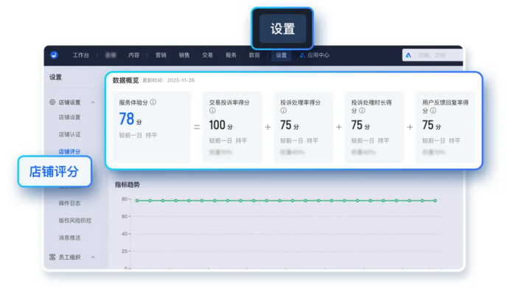The image size is (510, 301).
Task: Click the info icon beside 用户反馈回复率得分
Action: click(x=433, y=111)
